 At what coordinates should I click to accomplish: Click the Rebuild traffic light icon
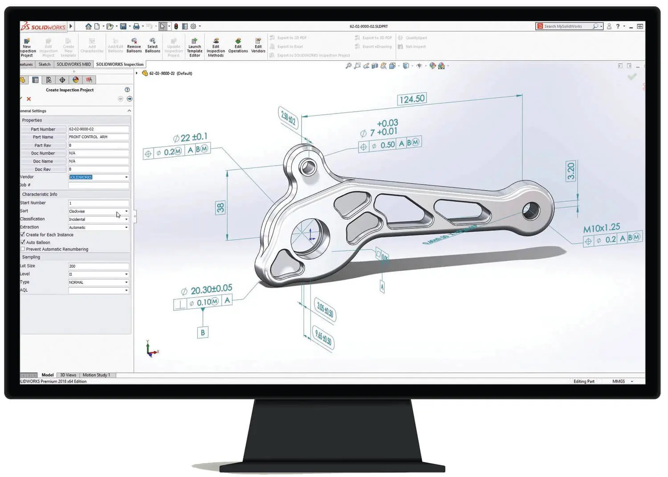pos(176,26)
